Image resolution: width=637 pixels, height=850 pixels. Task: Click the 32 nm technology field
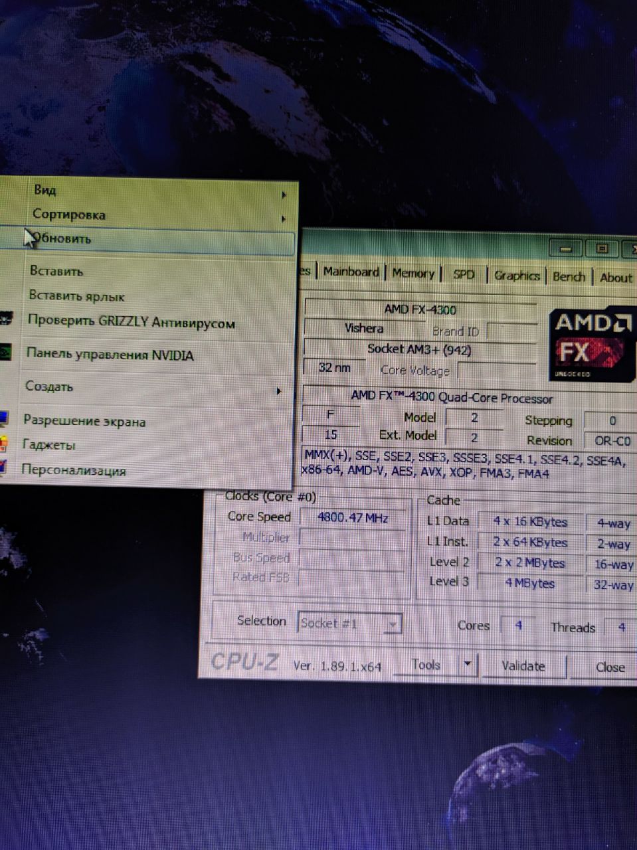click(334, 367)
